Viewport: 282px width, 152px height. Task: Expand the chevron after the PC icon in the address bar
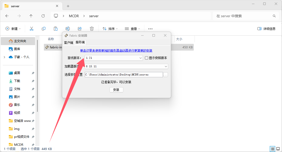coord(63,16)
